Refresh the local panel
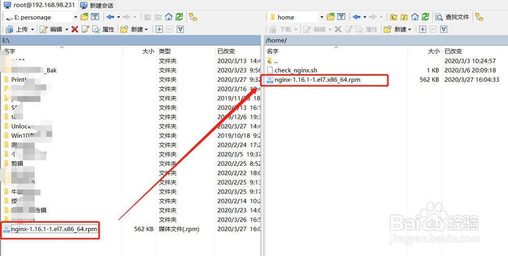 (x=179, y=17)
